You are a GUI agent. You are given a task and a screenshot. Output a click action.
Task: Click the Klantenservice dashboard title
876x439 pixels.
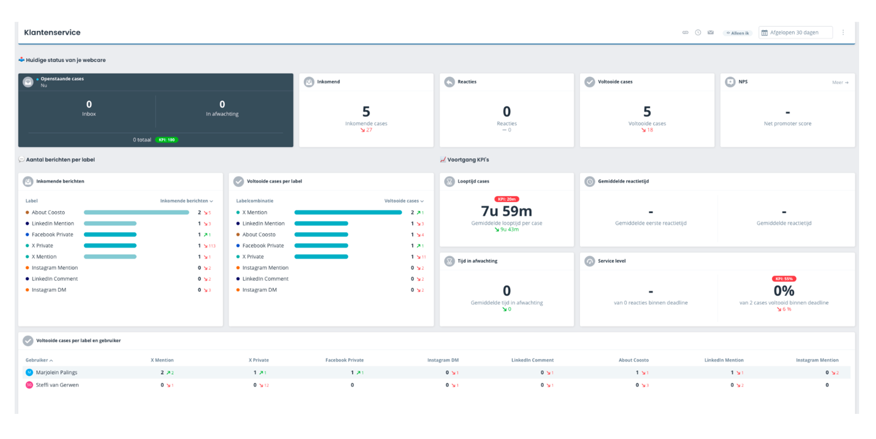pyautogui.click(x=52, y=33)
